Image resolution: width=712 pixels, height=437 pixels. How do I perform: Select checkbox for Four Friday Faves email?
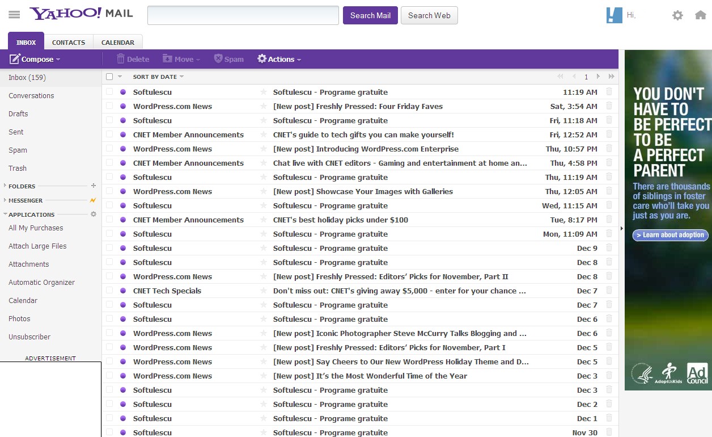(109, 106)
